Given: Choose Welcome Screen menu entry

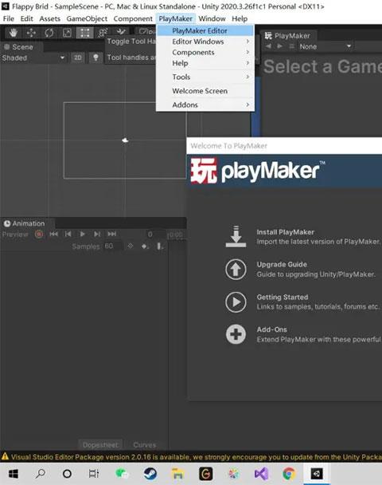Looking at the screenshot, I should (x=205, y=91).
